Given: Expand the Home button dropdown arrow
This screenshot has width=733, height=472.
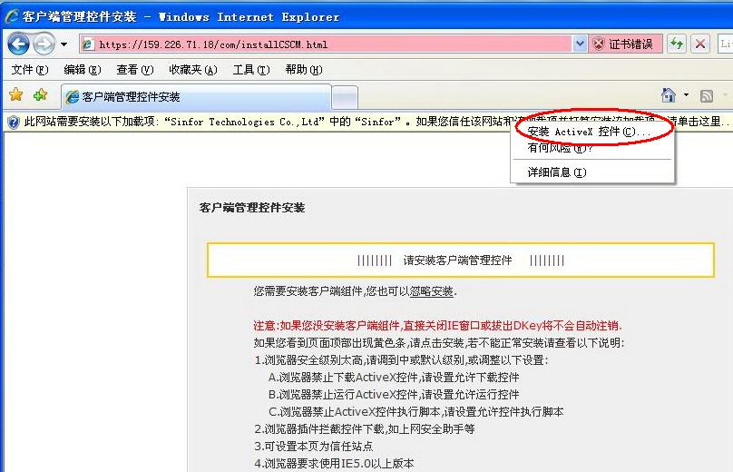Looking at the screenshot, I should (x=686, y=95).
